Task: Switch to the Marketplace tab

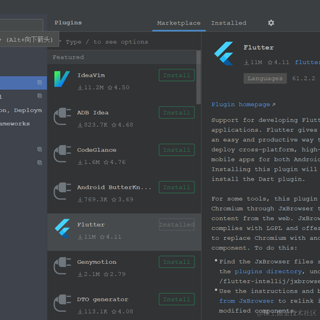Action: click(179, 23)
